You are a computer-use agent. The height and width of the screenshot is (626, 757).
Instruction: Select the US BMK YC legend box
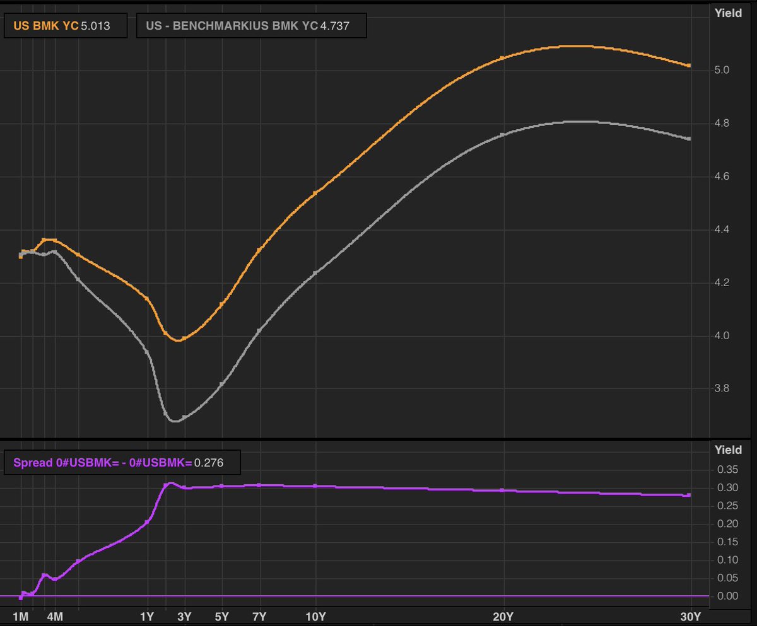pyautogui.click(x=67, y=26)
